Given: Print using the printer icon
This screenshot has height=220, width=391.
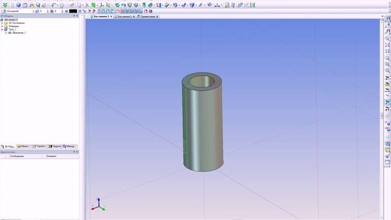Looking at the screenshot, I should 44,5.
